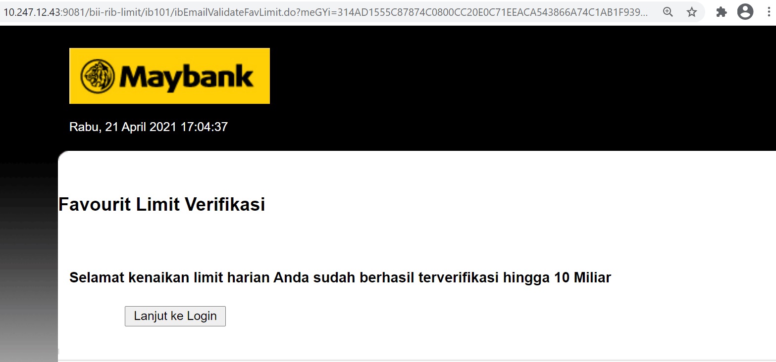Continue via the Lanjut ke Login button

(175, 316)
